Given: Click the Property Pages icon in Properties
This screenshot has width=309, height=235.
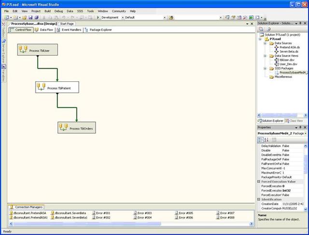Looking at the screenshot, I should click(x=274, y=140).
